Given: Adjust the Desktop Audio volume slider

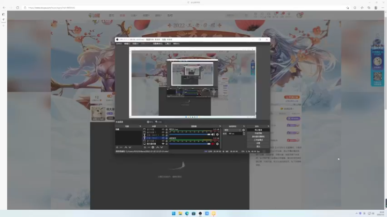Looking at the screenshot, I should pyautogui.click(x=190, y=144).
